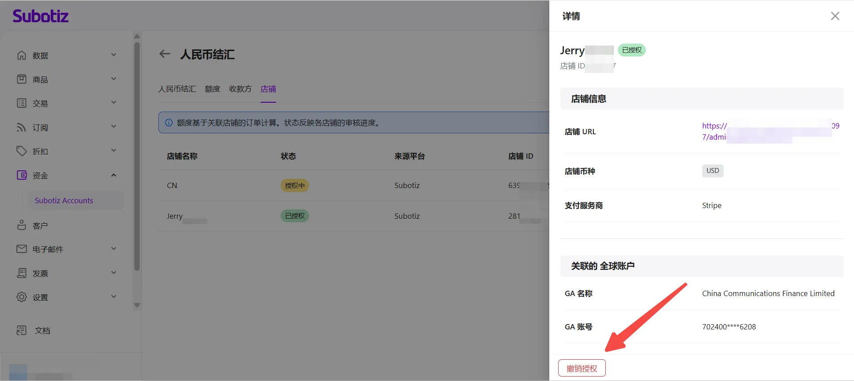854x381 pixels.
Task: Click the 交易 list icon
Action: click(21, 103)
